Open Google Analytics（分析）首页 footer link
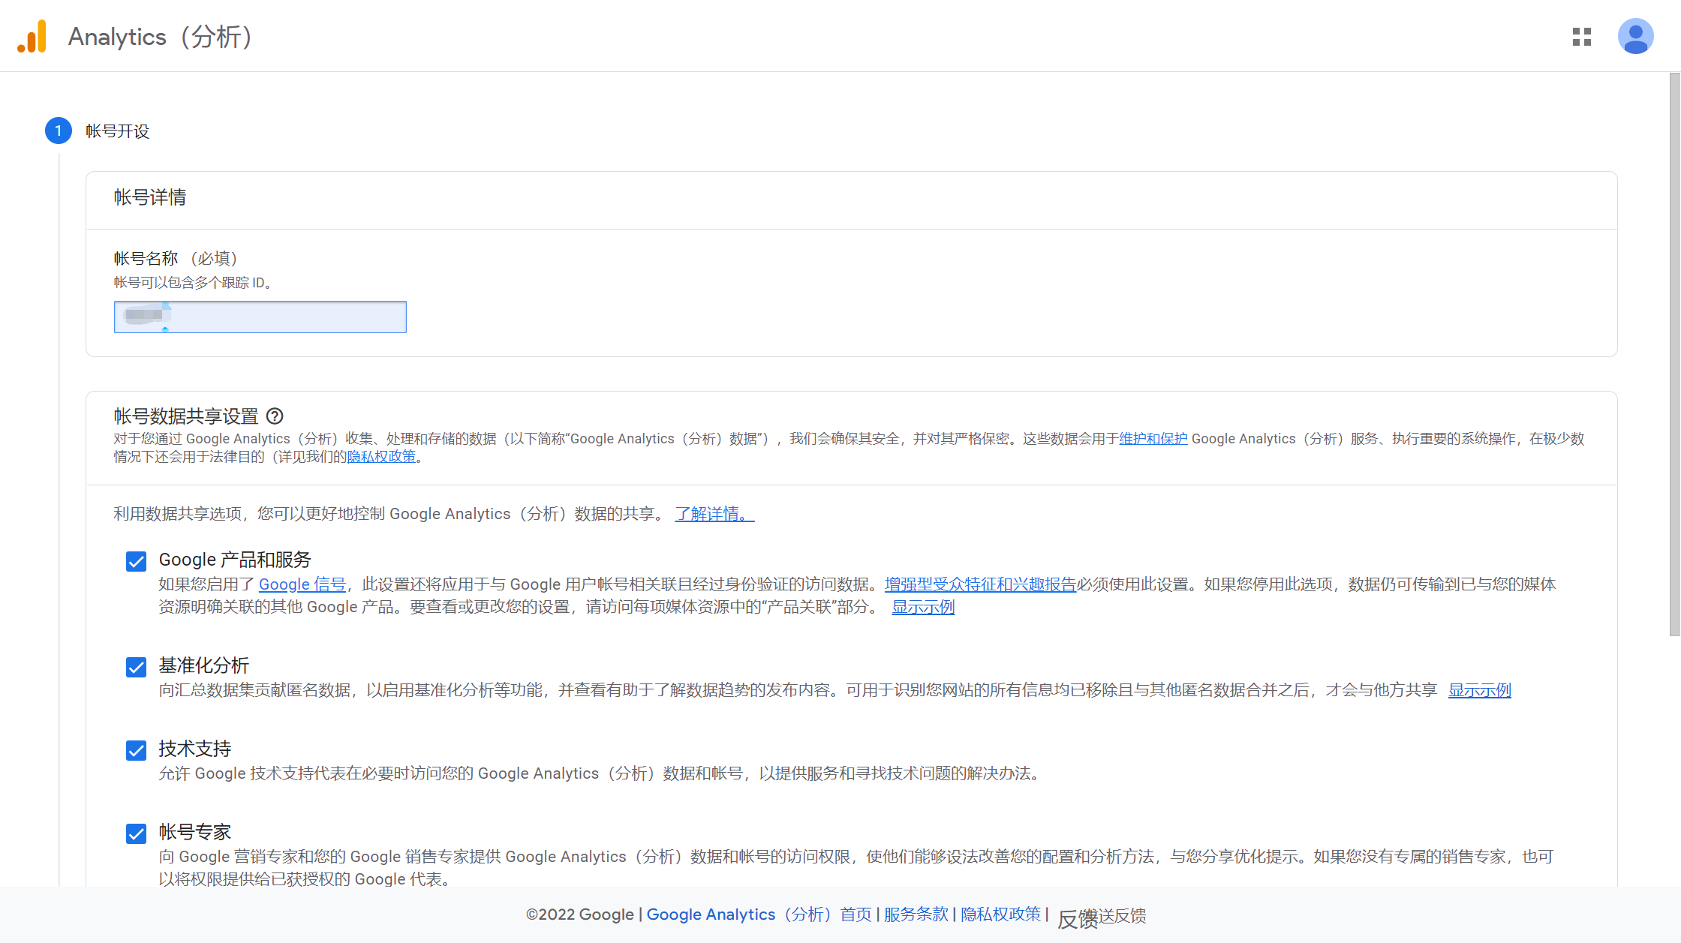The image size is (1681, 943). coord(759,914)
